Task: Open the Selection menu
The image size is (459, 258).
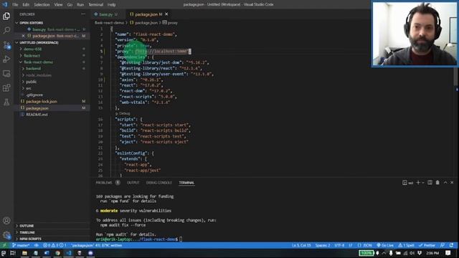Action: pos(42,4)
